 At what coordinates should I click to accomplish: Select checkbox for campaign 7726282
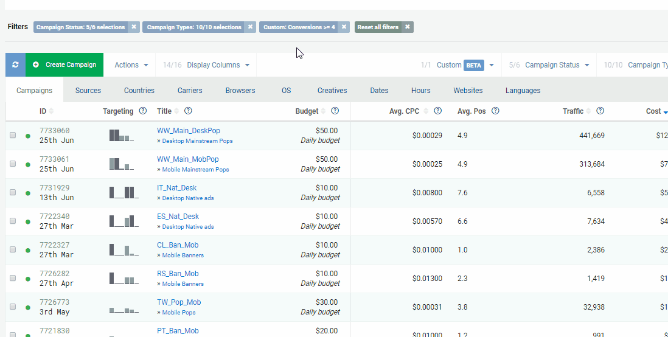pyautogui.click(x=13, y=278)
